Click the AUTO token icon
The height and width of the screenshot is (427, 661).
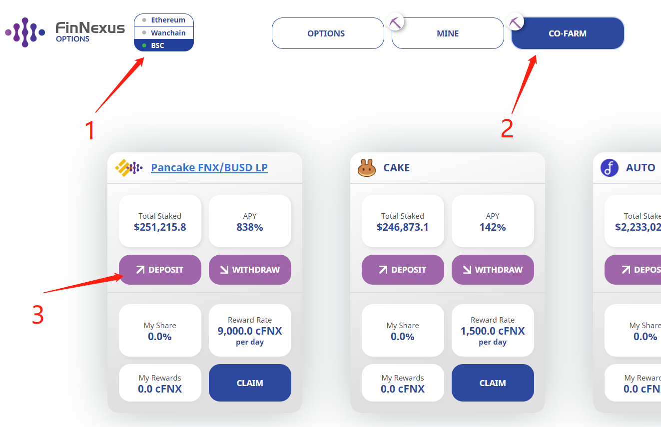[x=610, y=168]
